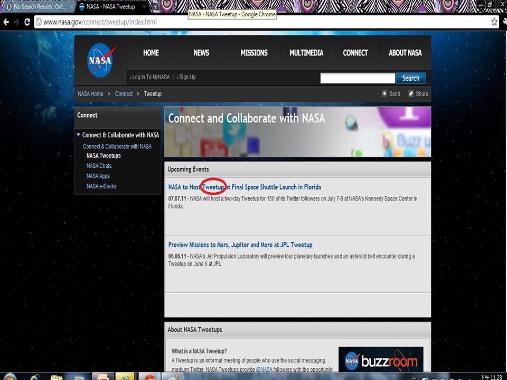Click the About NASA Tweetups heading
Image resolution: width=507 pixels, height=380 pixels.
pos(195,329)
